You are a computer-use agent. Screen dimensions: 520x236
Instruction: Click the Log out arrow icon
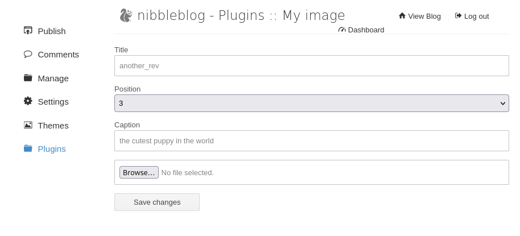458,16
